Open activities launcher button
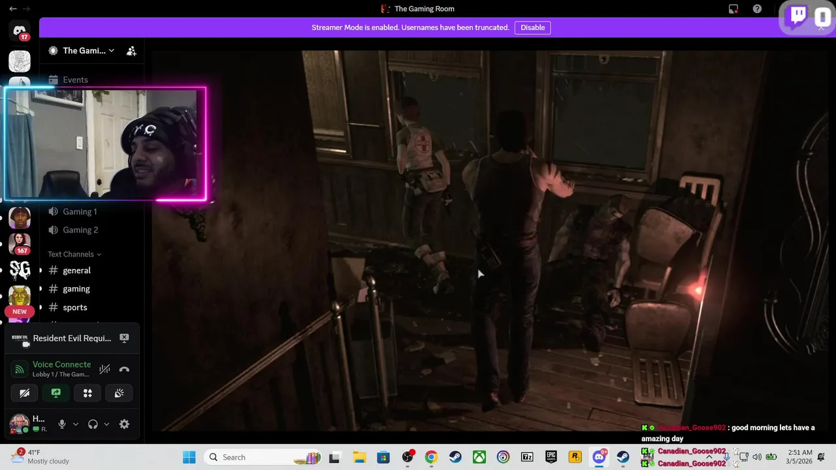 tap(88, 393)
